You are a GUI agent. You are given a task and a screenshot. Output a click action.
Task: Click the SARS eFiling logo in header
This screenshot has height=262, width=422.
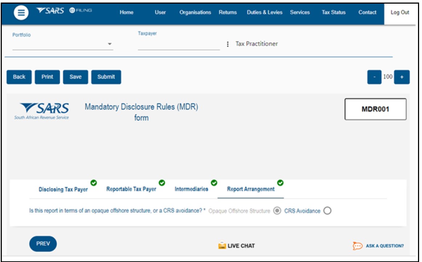pyautogui.click(x=64, y=11)
